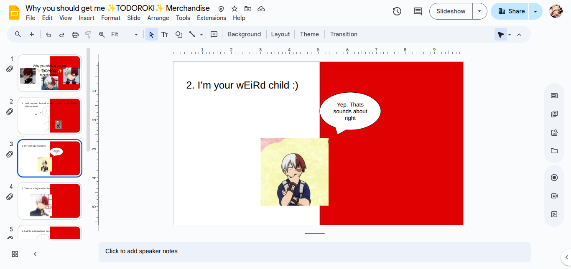The image size is (571, 269).
Task: Expand the pointer mode options arrow
Action: click(x=510, y=34)
